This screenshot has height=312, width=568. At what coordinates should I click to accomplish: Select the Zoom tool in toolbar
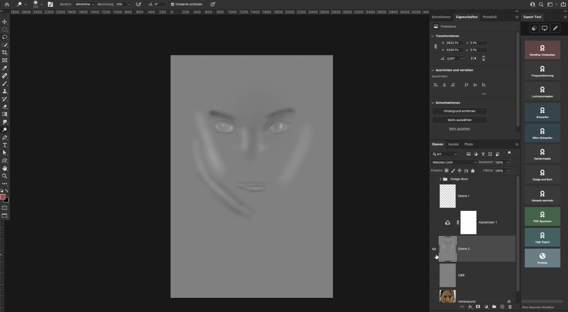point(5,176)
